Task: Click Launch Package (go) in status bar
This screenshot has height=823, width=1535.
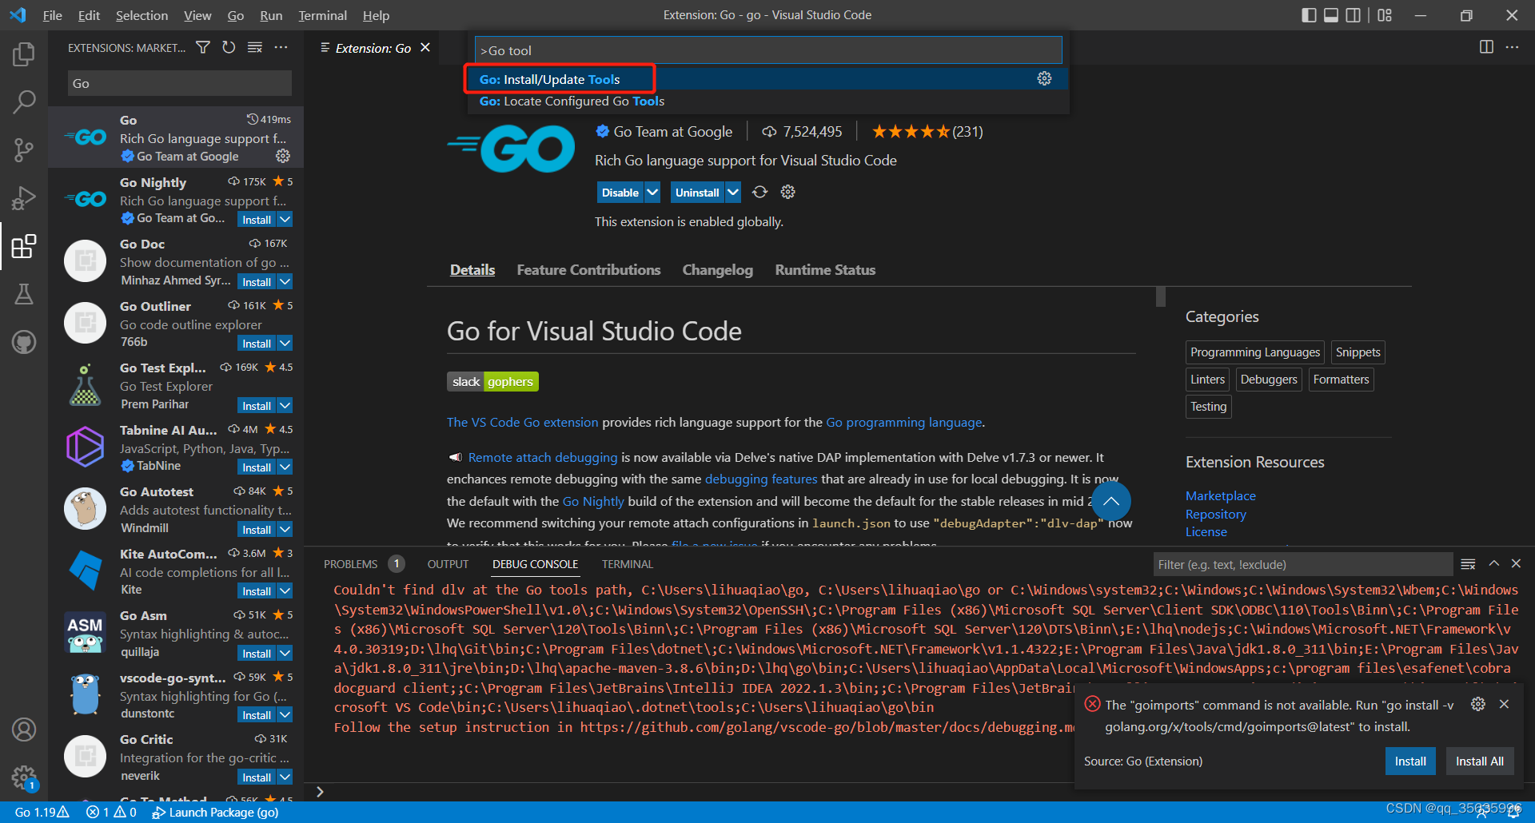Action: tap(215, 812)
